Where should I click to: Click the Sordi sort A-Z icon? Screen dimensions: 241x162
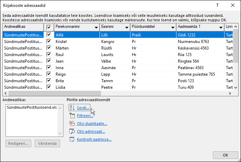coord(72,108)
